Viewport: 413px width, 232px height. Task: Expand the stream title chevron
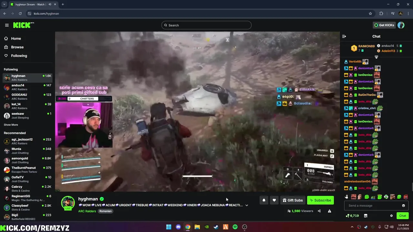click(x=247, y=205)
